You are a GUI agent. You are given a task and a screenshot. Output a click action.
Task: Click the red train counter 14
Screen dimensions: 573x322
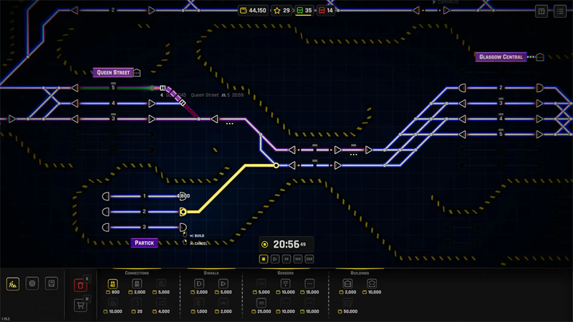[x=326, y=11]
